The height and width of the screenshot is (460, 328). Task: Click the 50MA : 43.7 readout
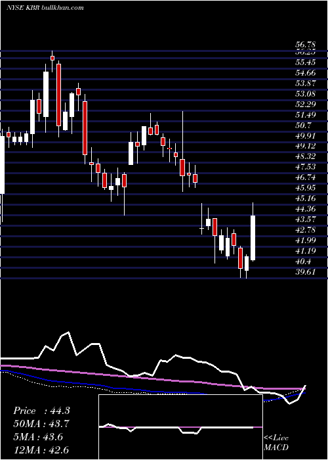(41, 424)
